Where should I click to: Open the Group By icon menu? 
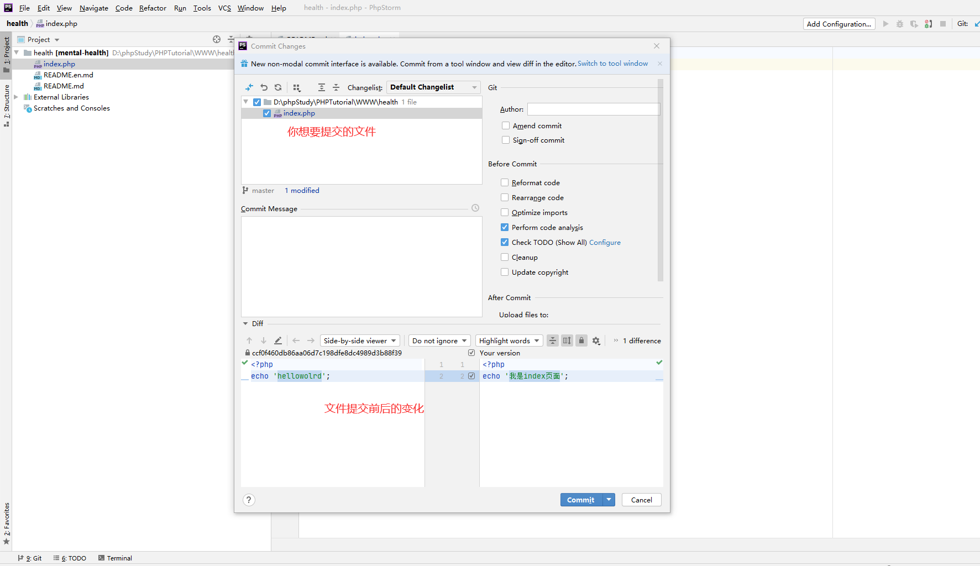coord(297,87)
